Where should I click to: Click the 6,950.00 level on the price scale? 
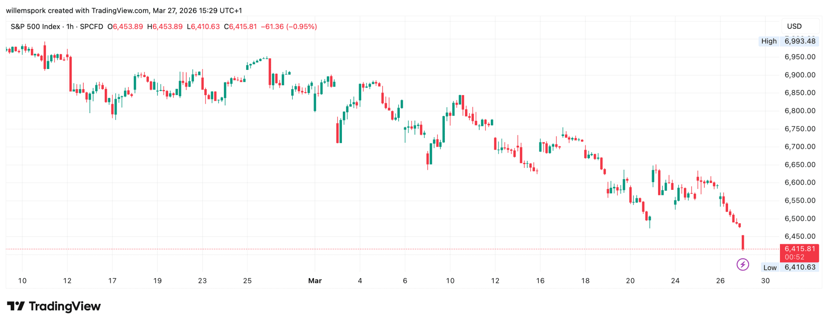800,57
